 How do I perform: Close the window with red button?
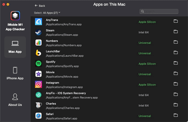point(4,4)
